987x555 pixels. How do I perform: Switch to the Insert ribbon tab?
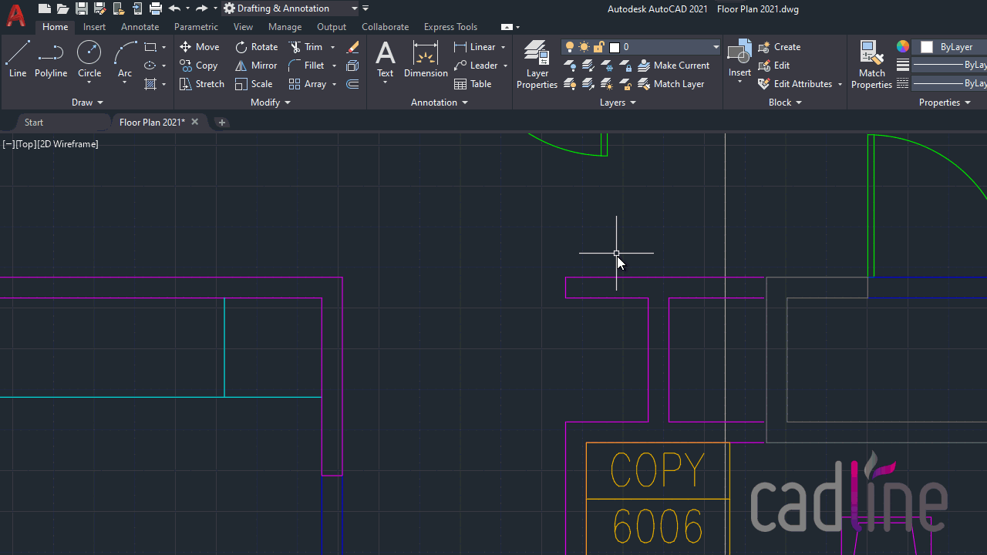(x=95, y=27)
